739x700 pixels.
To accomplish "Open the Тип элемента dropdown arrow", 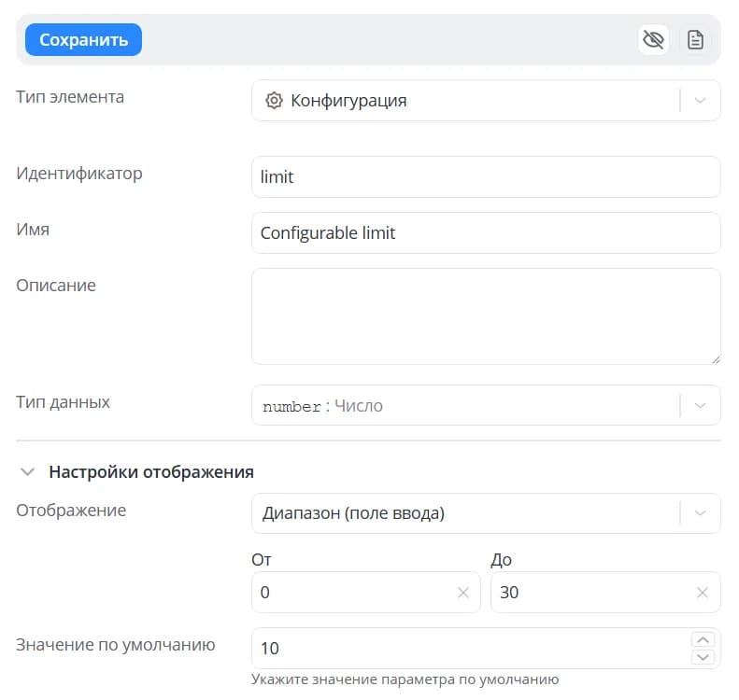I will click(x=700, y=100).
